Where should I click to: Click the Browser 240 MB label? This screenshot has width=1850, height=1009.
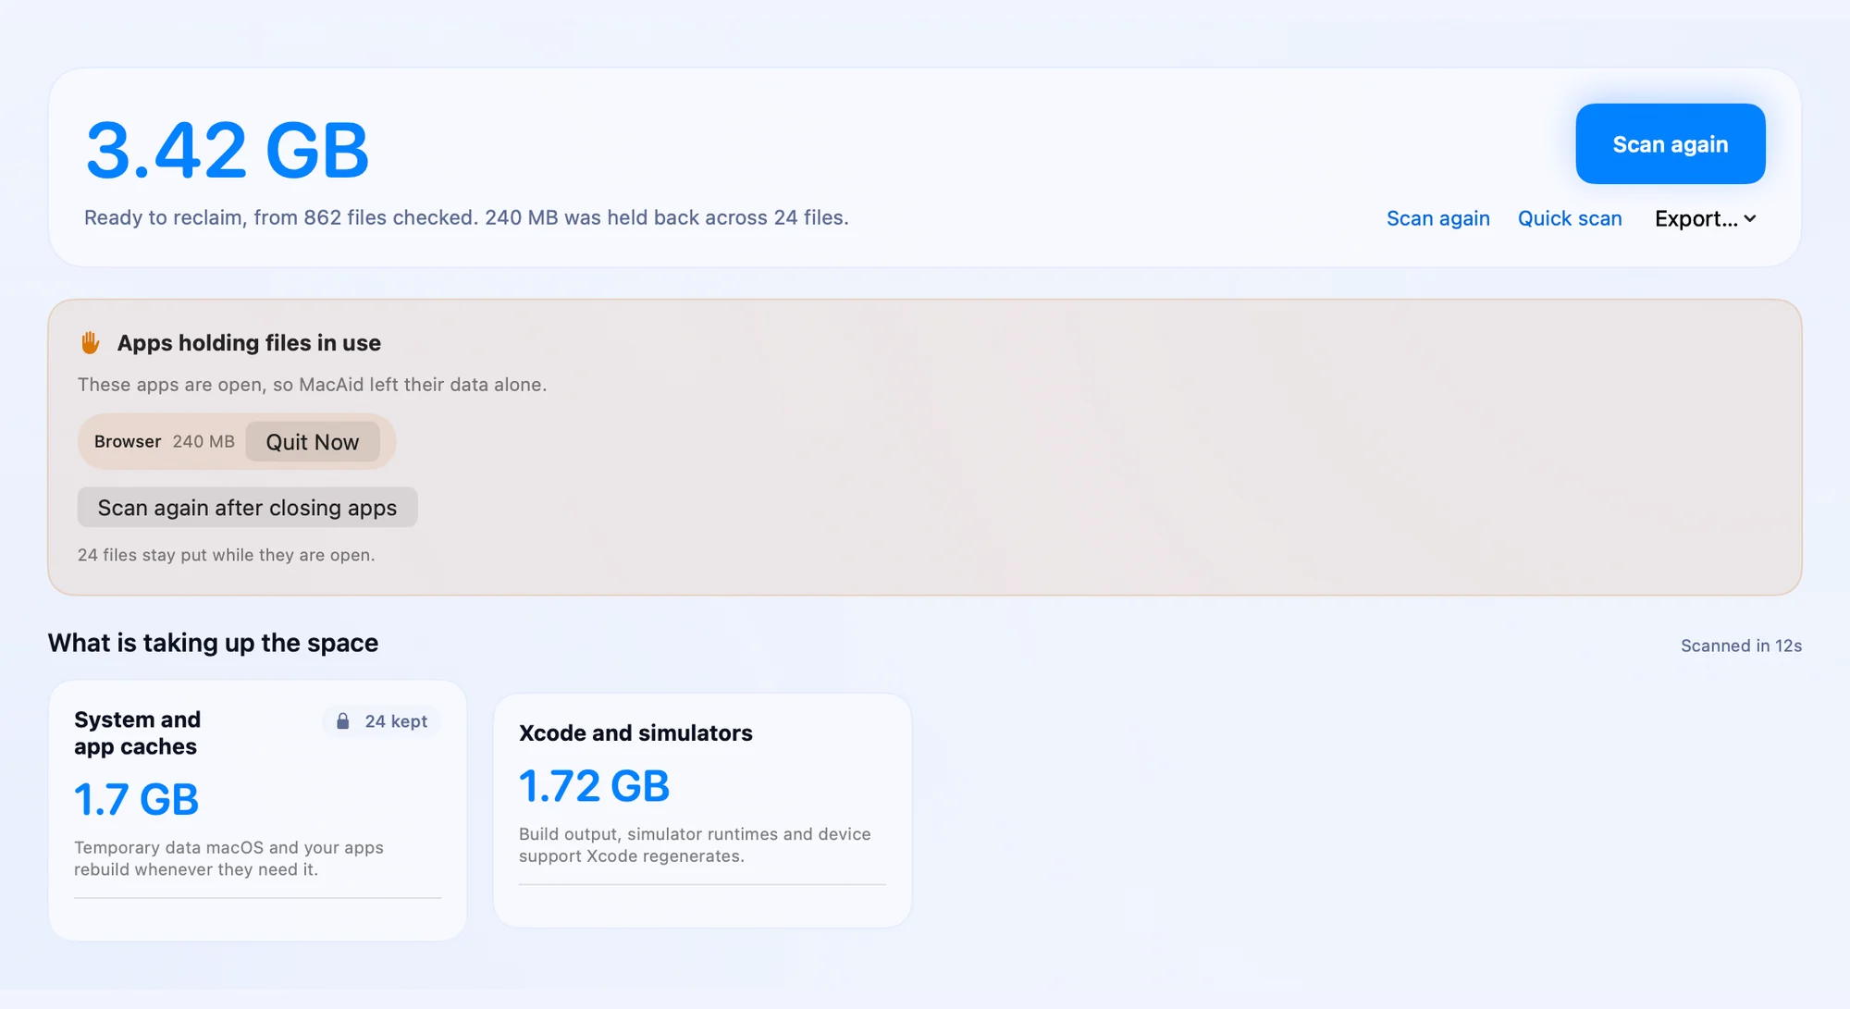coord(165,442)
